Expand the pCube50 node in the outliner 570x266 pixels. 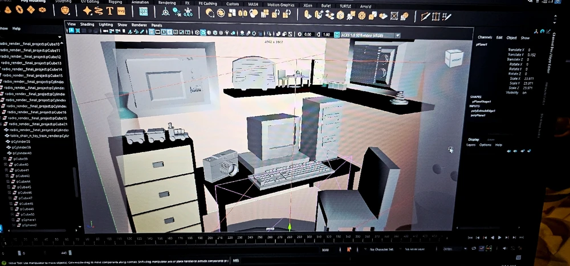click(13, 214)
